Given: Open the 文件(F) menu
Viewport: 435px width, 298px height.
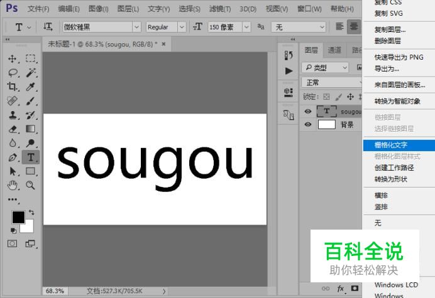Looking at the screenshot, I should (38, 9).
